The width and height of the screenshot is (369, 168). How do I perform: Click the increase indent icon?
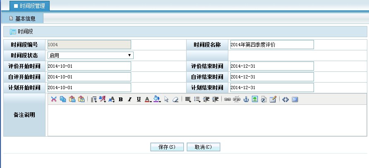pos(216,99)
